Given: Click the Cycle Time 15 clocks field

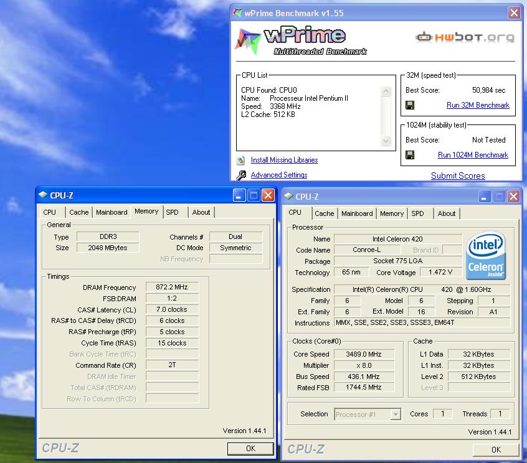Looking at the screenshot, I should [x=172, y=343].
